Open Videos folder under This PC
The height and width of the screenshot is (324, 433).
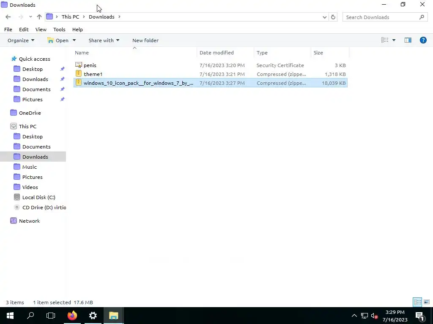coord(30,187)
